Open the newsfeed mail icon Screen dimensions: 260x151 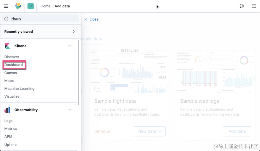click(254, 6)
